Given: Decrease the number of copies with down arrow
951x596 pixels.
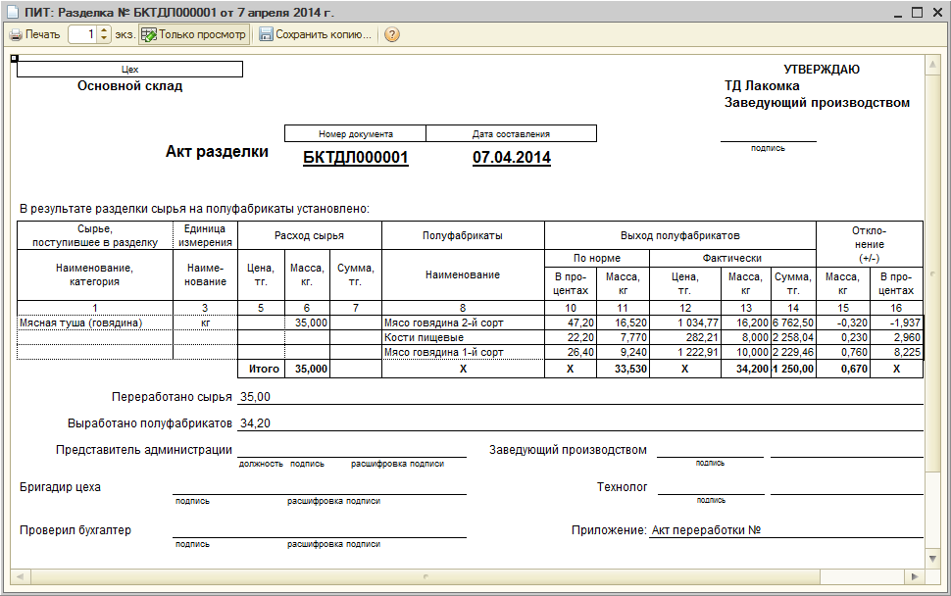Looking at the screenshot, I should click(x=105, y=39).
